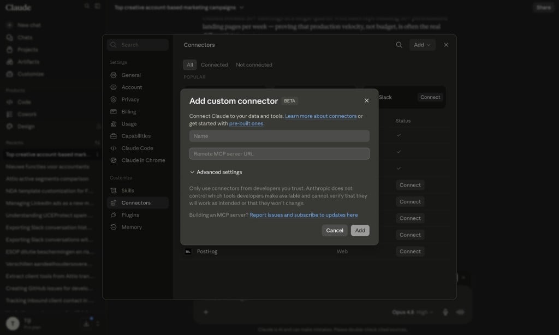Click the New chat plus icon
The width and height of the screenshot is (559, 335).
pyautogui.click(x=10, y=25)
